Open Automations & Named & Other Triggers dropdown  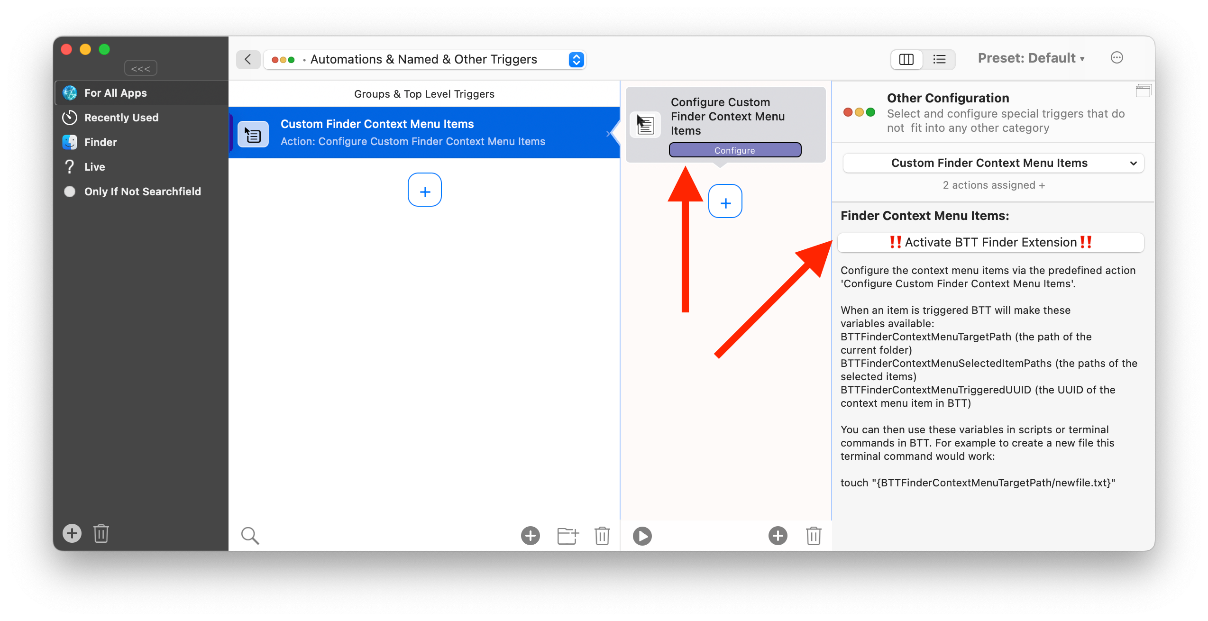(424, 60)
